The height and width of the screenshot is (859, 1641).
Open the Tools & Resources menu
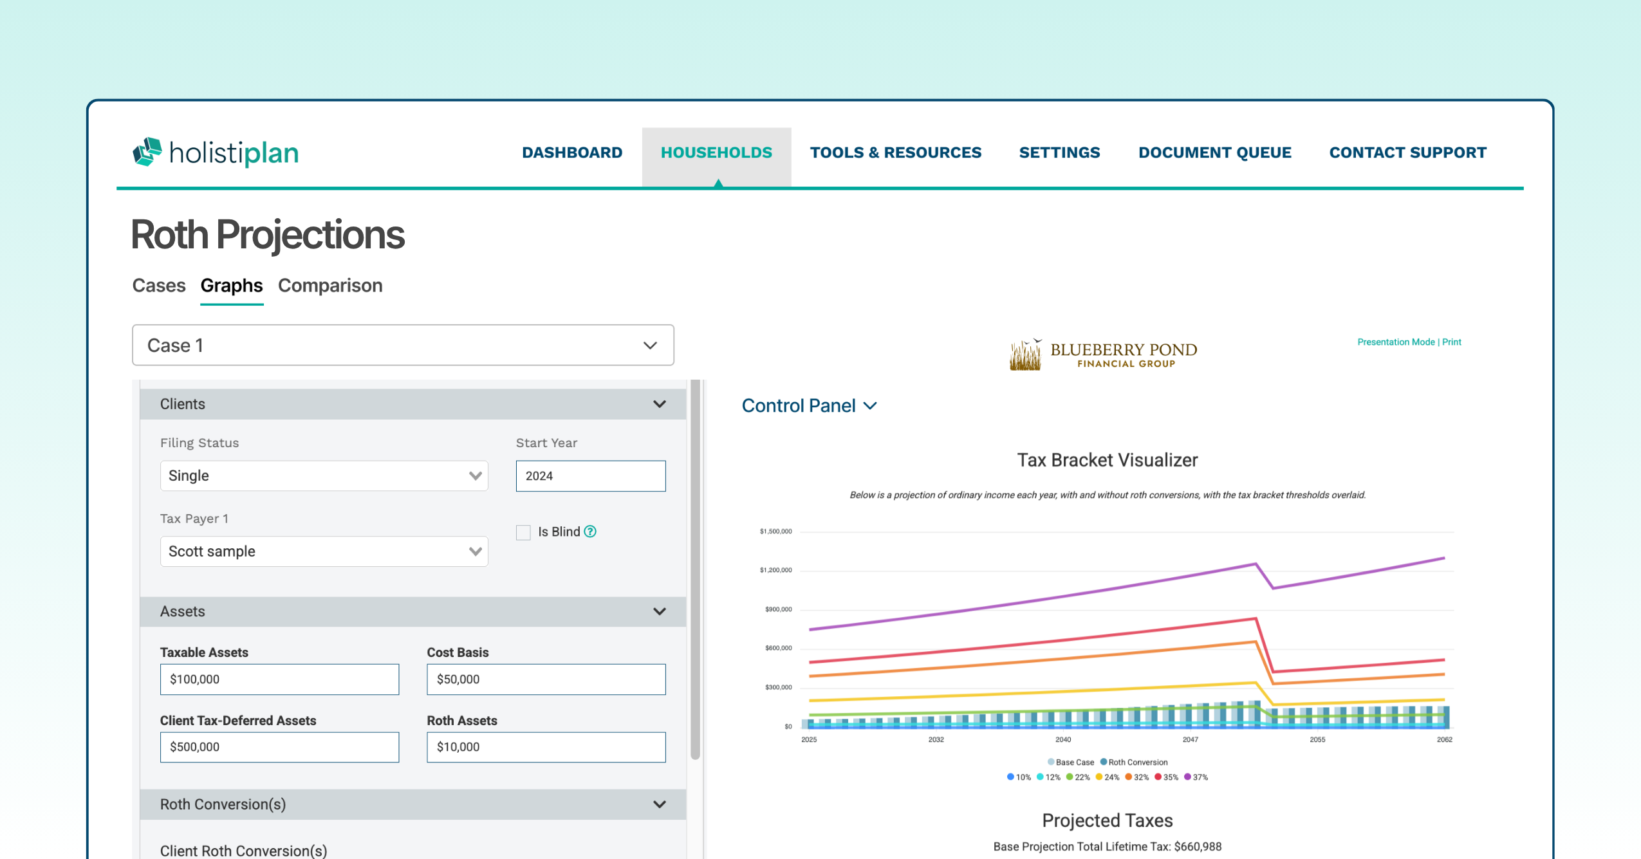(x=895, y=152)
